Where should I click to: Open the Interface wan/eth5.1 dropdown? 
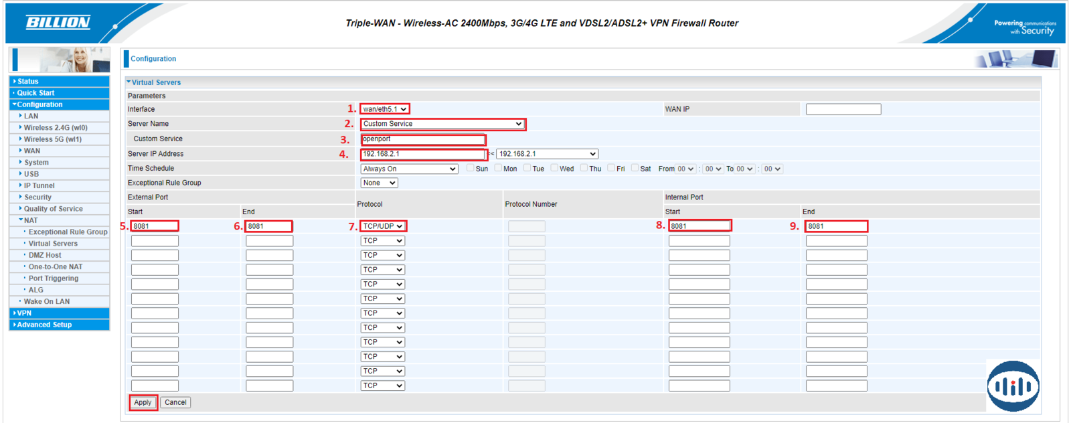coord(384,109)
